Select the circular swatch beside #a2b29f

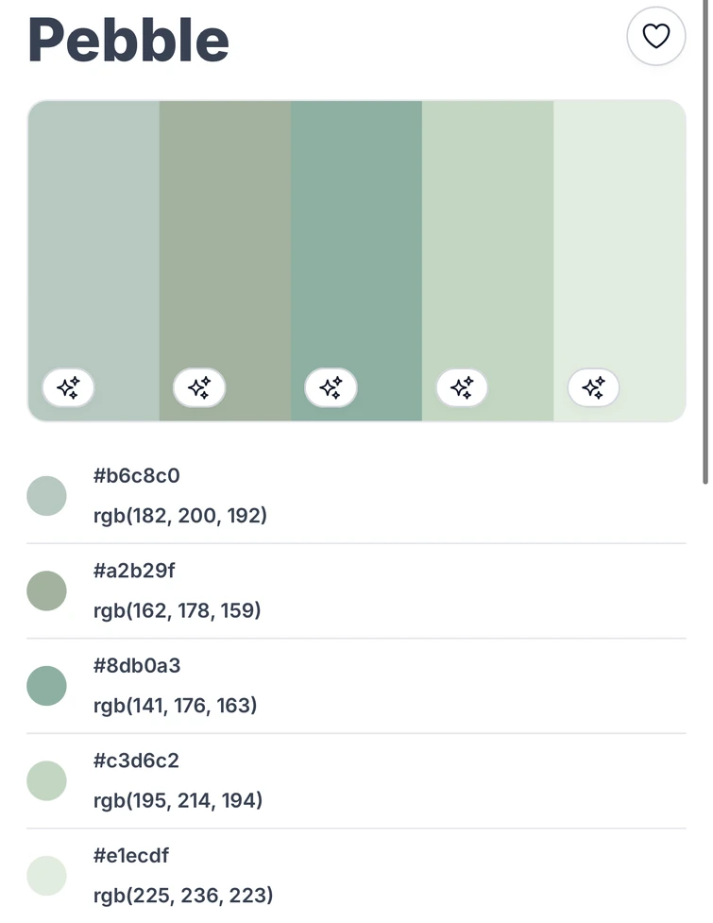tap(47, 590)
